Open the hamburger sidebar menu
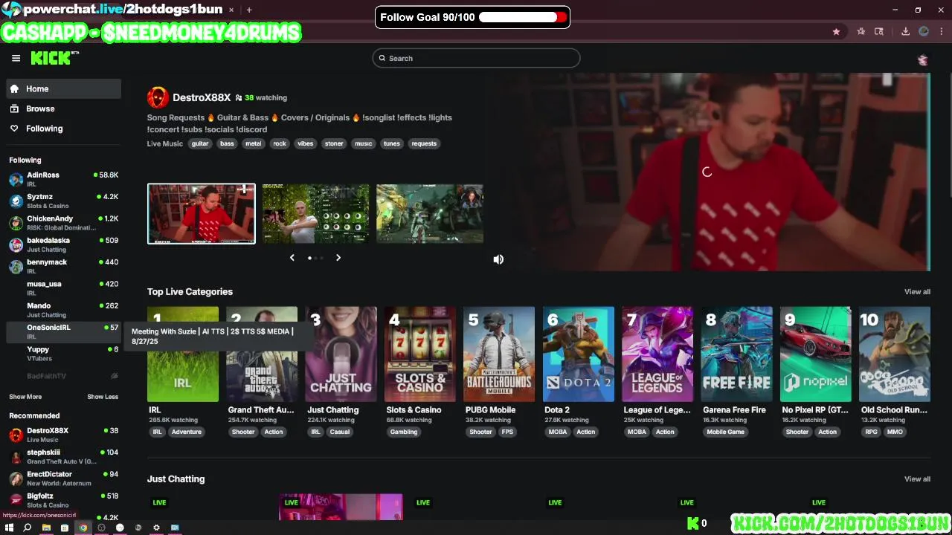The height and width of the screenshot is (535, 952). click(x=16, y=58)
